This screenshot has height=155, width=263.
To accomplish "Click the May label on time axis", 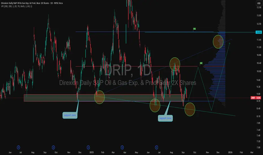I will tap(136, 152).
